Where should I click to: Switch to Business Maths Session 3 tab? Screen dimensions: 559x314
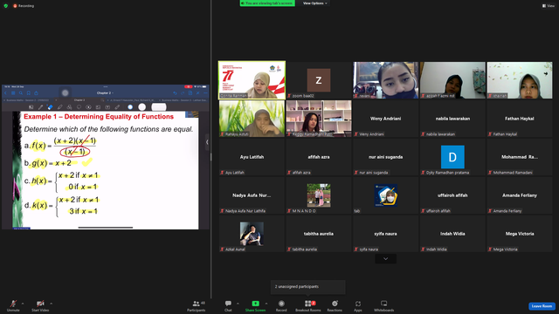tap(183, 100)
